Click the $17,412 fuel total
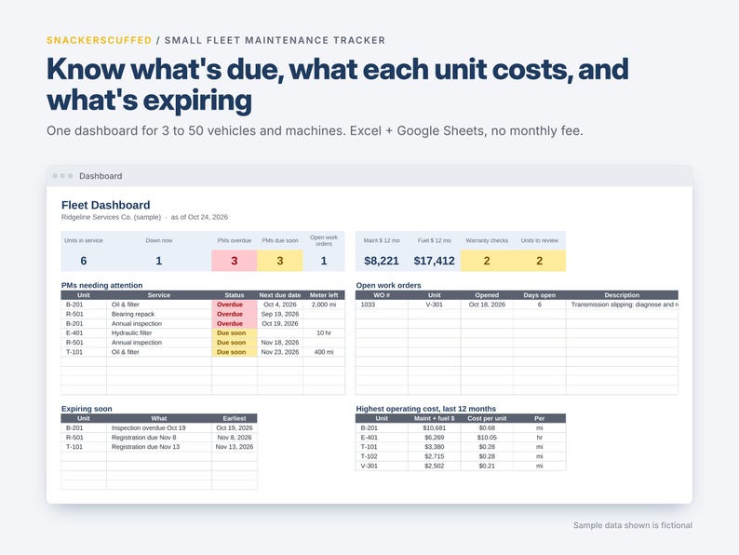The width and height of the screenshot is (739, 555). (434, 261)
